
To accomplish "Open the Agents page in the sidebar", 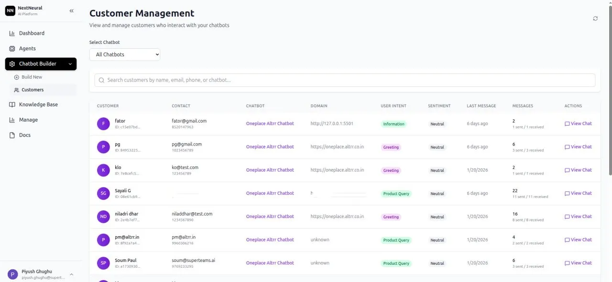I will [27, 49].
